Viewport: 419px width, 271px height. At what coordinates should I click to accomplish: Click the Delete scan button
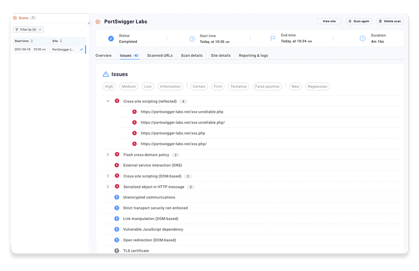point(390,21)
